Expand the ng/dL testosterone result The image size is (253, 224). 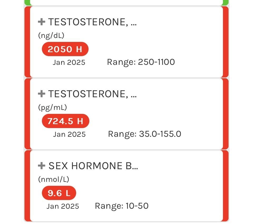[42, 22]
